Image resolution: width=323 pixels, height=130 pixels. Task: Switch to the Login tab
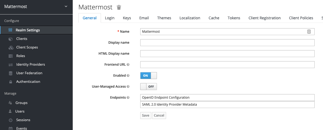[110, 18]
